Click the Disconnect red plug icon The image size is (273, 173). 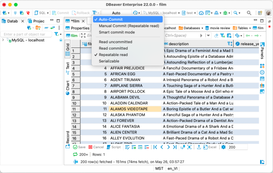[x=28, y=13]
